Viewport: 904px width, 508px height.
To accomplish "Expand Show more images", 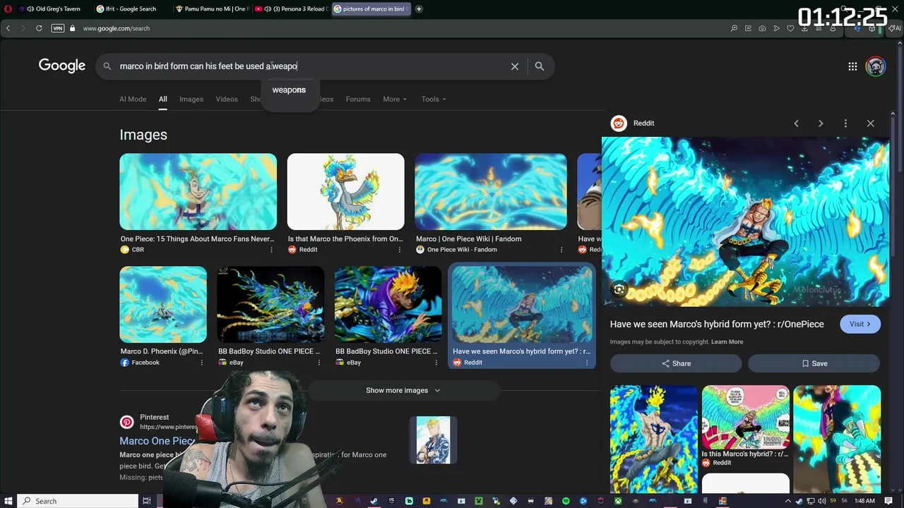I will (x=403, y=390).
